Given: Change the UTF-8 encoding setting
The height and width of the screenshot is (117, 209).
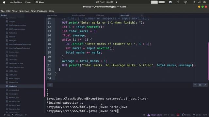Looking at the screenshot, I should click(167, 115).
